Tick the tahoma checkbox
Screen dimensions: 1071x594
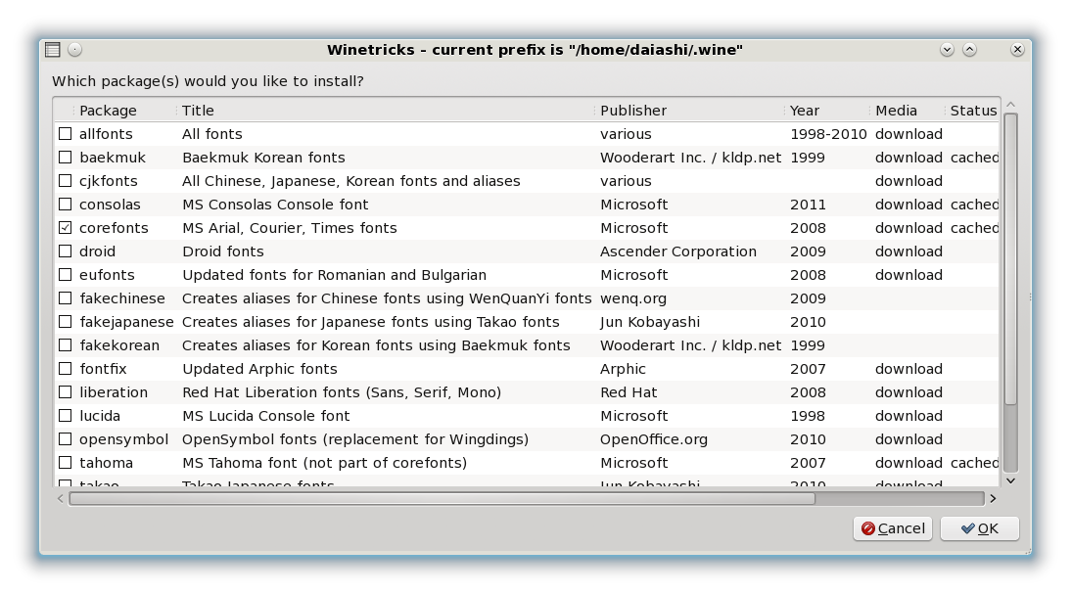65,462
